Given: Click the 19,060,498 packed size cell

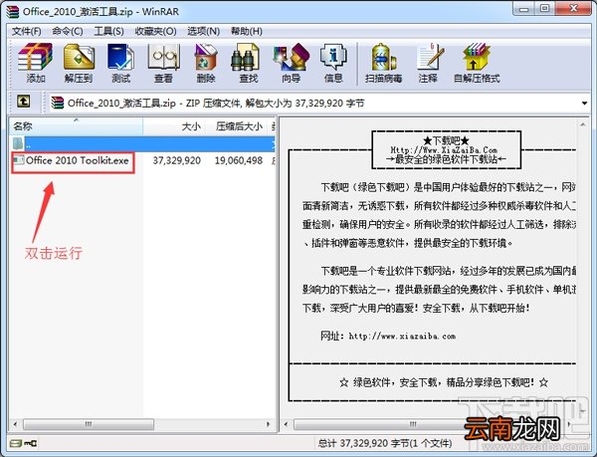Looking at the screenshot, I should [239, 160].
